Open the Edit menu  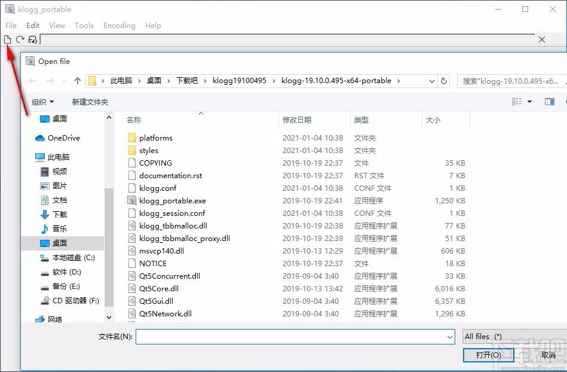(x=32, y=25)
